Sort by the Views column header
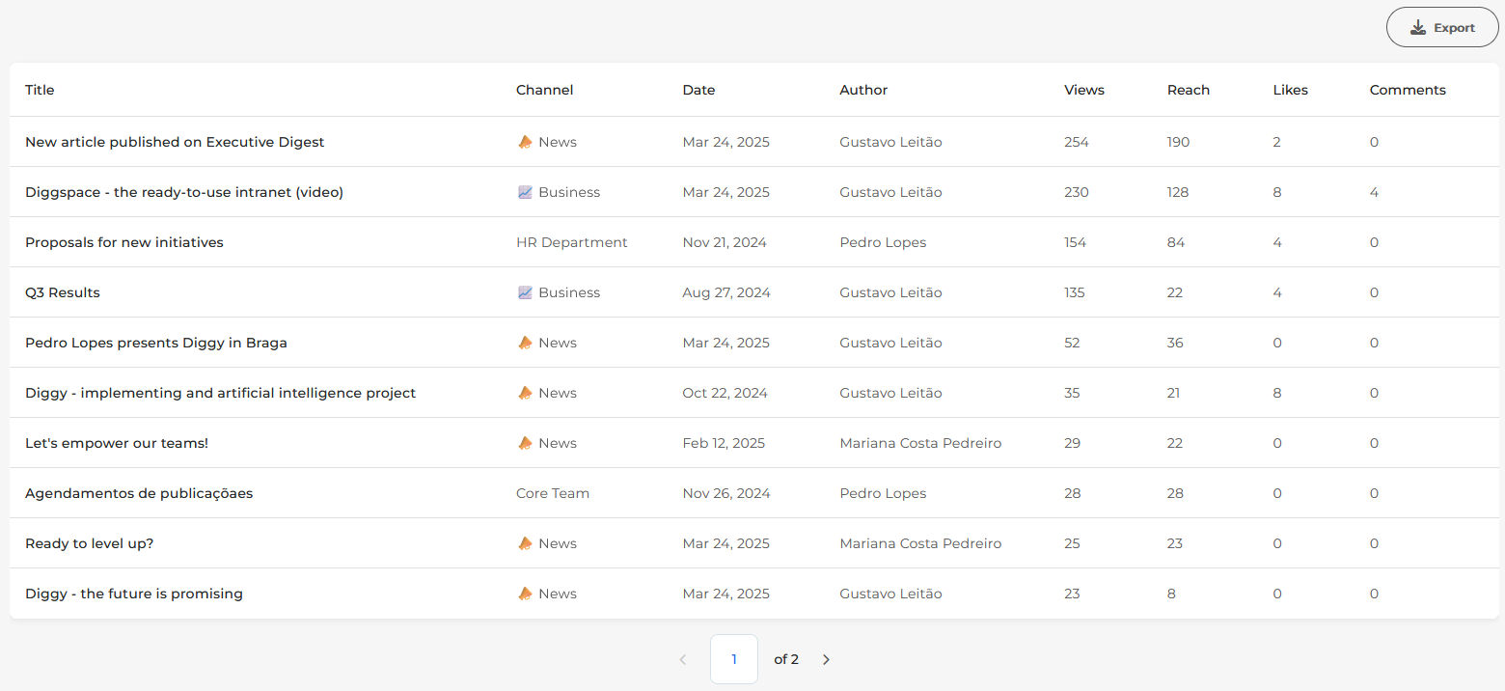1505x691 pixels. coord(1084,90)
